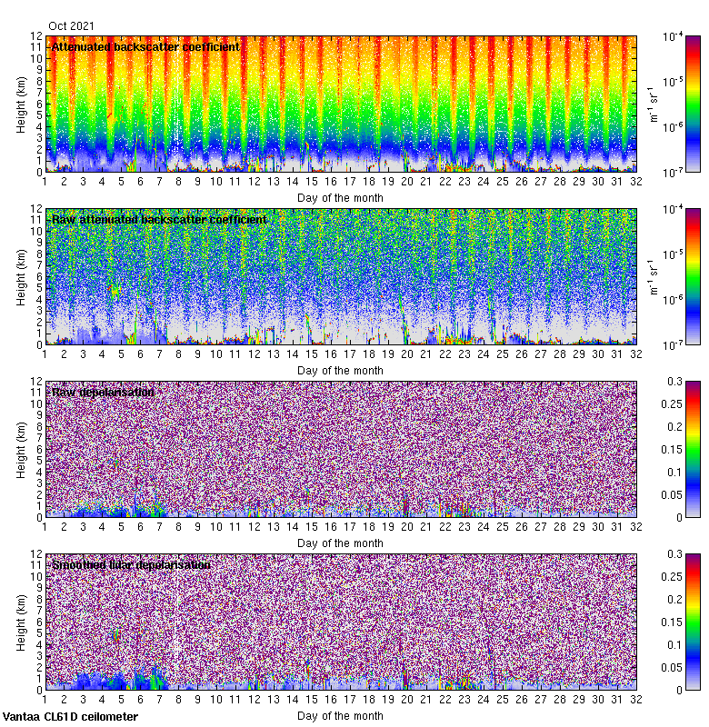Select the Raw attenuated backscatter coefficient title
Screen dimensions: 709x727
[x=159, y=219]
